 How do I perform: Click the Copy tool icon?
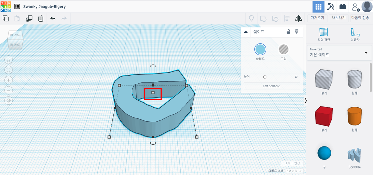(x=6, y=18)
